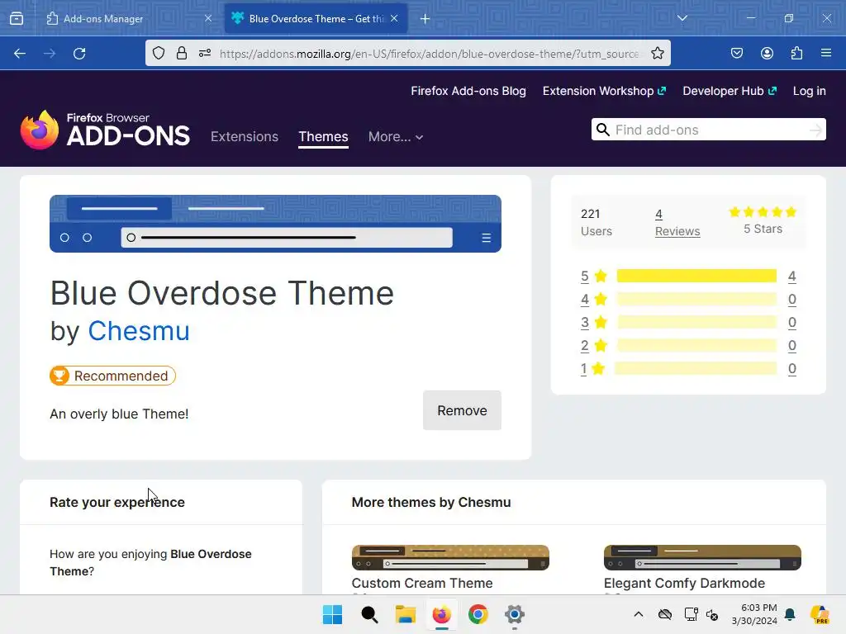This screenshot has height=634, width=846.
Task: Click the Log in link
Action: pyautogui.click(x=810, y=91)
